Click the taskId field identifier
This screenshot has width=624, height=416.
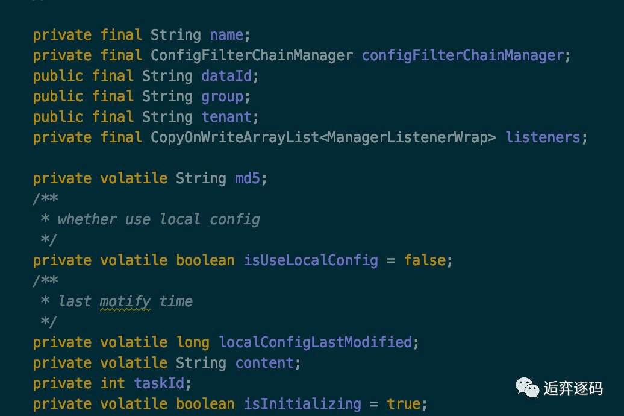tap(159, 383)
